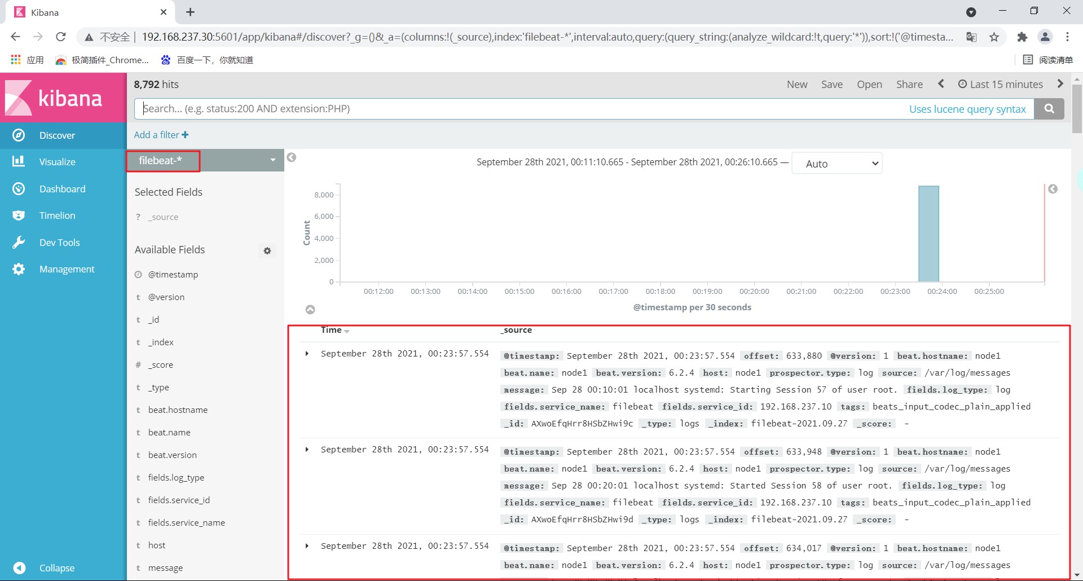This screenshot has width=1083, height=581.
Task: Click the browser address bar URL
Action: click(547, 37)
